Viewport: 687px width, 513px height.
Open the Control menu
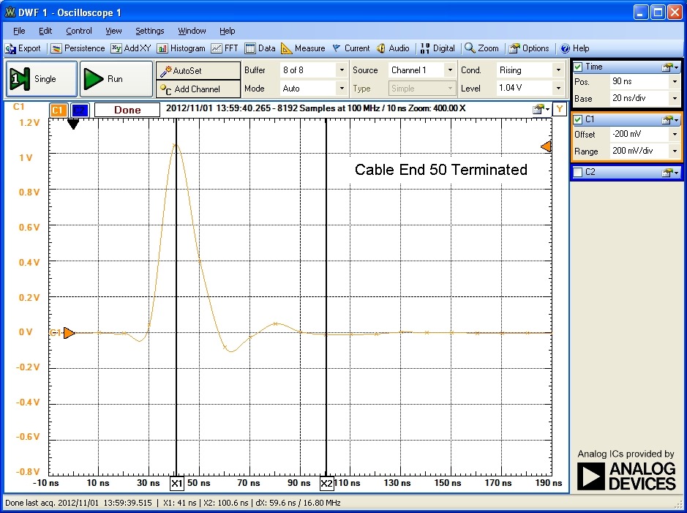pos(79,31)
